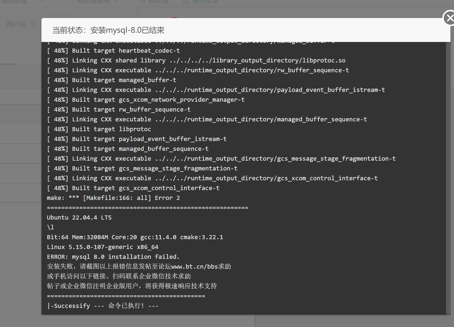Click the 'make: *** [Makefile:166: all] Error 2' line
The height and width of the screenshot is (327, 454).
(113, 198)
